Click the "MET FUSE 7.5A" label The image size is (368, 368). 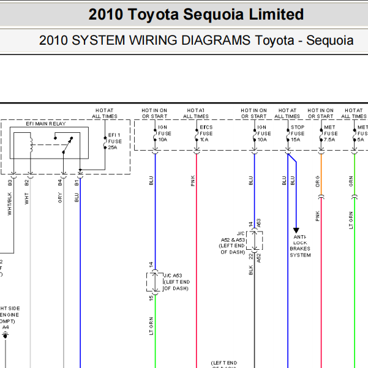pyautogui.click(x=331, y=133)
